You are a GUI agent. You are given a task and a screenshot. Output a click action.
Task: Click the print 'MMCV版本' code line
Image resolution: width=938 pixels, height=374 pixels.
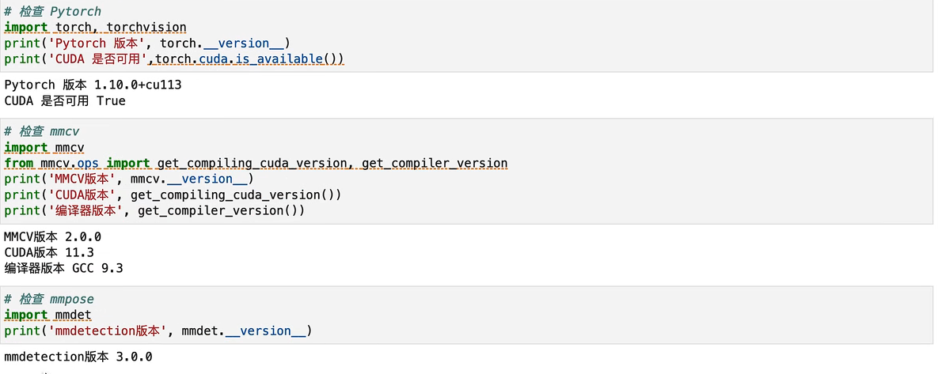tap(128, 179)
